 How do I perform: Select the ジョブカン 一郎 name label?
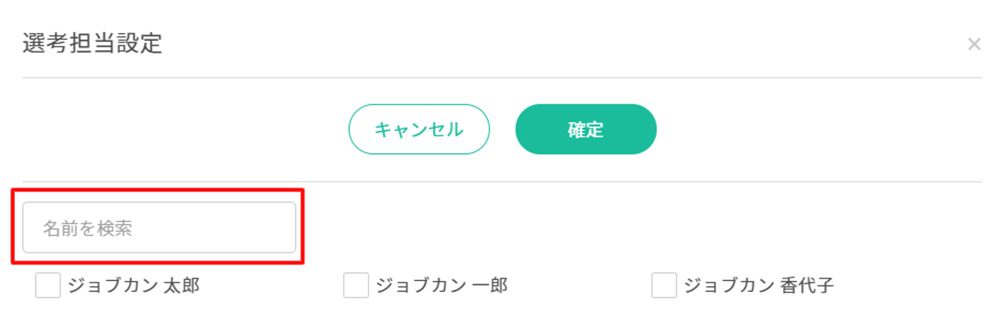tap(442, 286)
